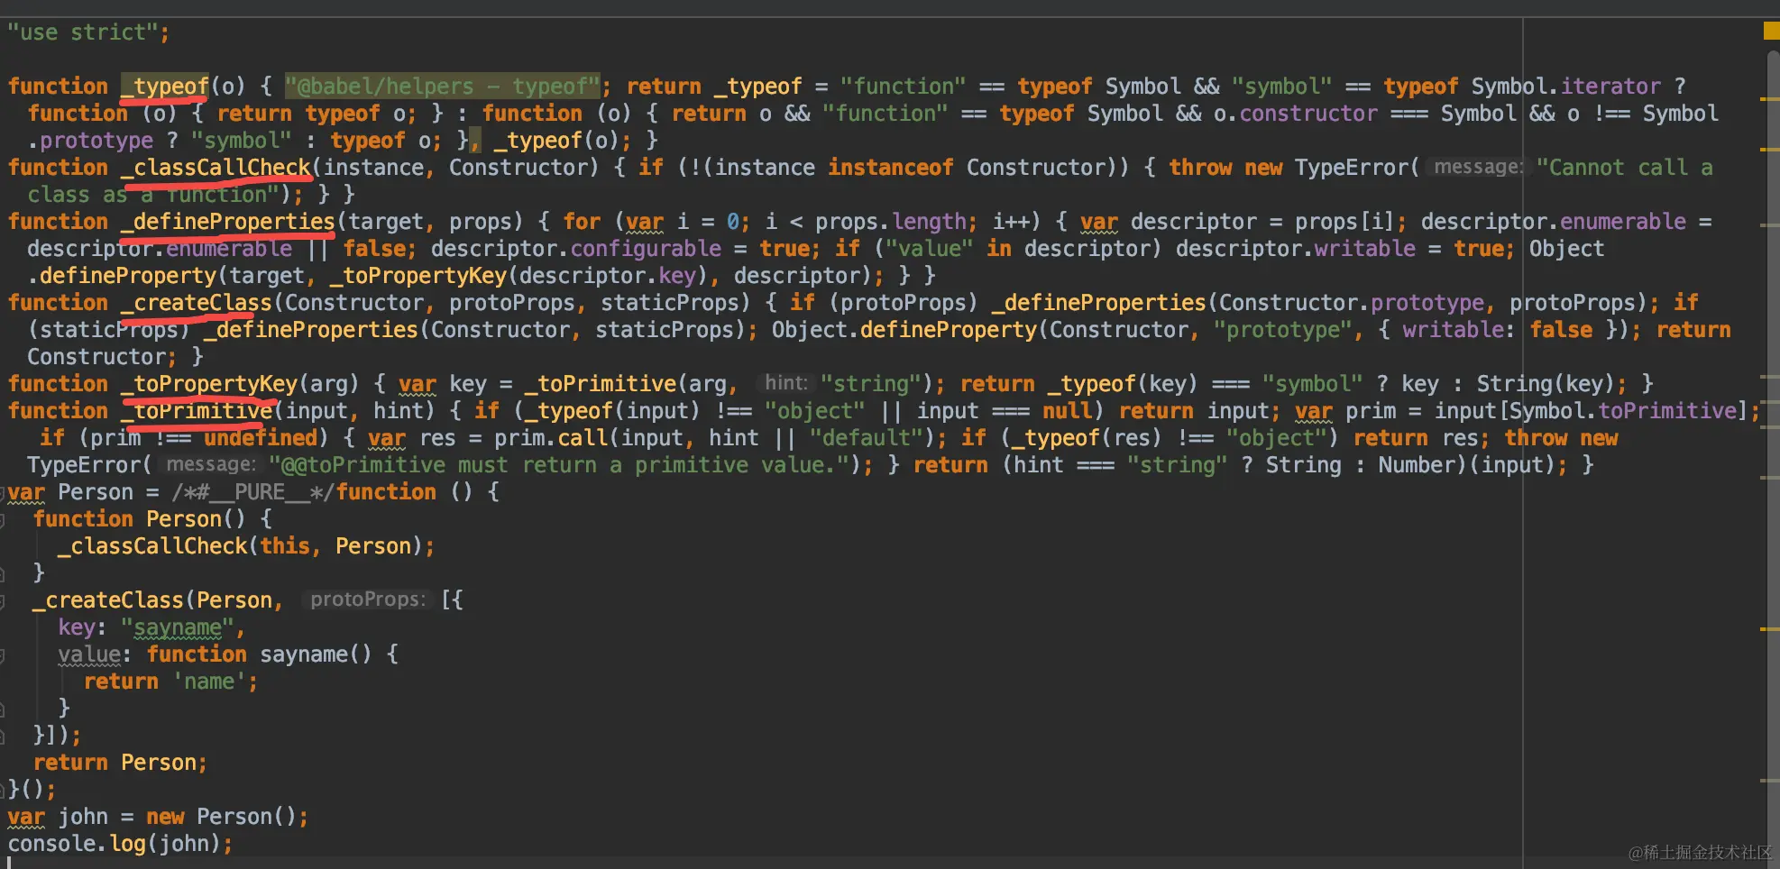Click john in the "var john" declaration

(x=83, y=817)
